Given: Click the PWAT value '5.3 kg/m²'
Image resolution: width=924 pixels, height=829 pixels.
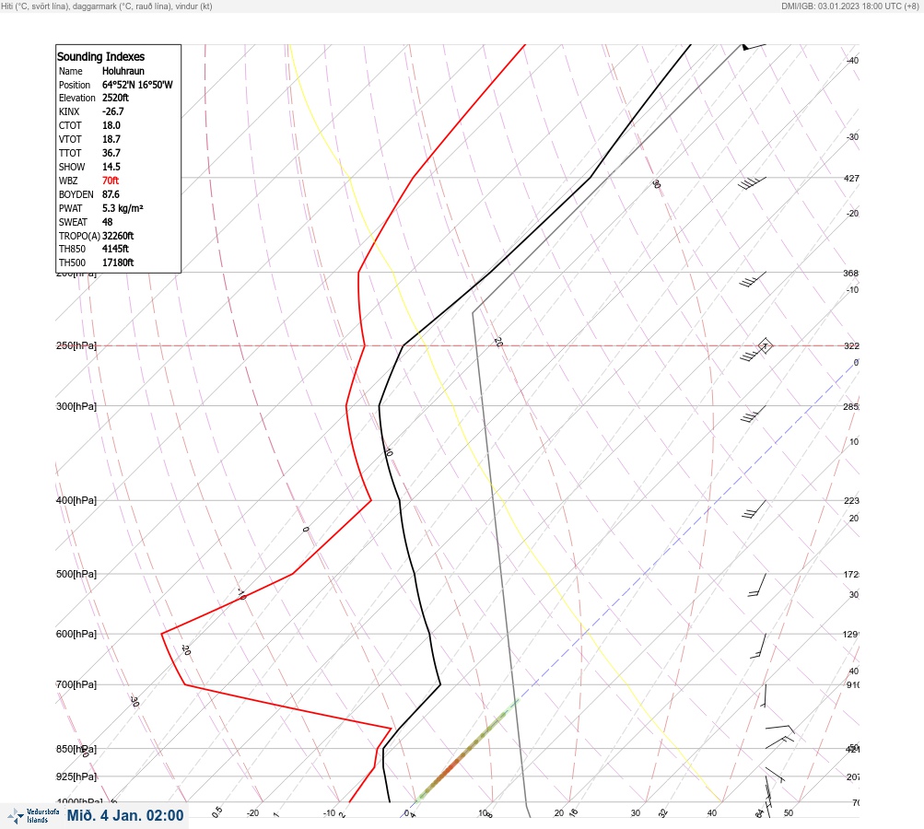Looking at the screenshot, I should 123,208.
